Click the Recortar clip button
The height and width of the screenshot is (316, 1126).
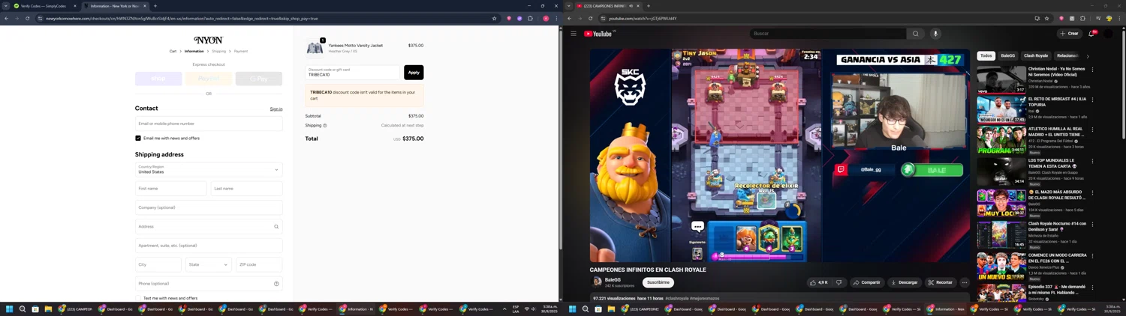point(940,282)
